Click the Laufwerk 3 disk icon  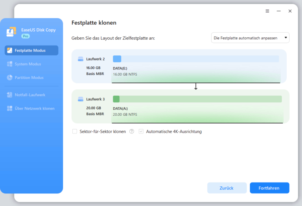click(81, 99)
